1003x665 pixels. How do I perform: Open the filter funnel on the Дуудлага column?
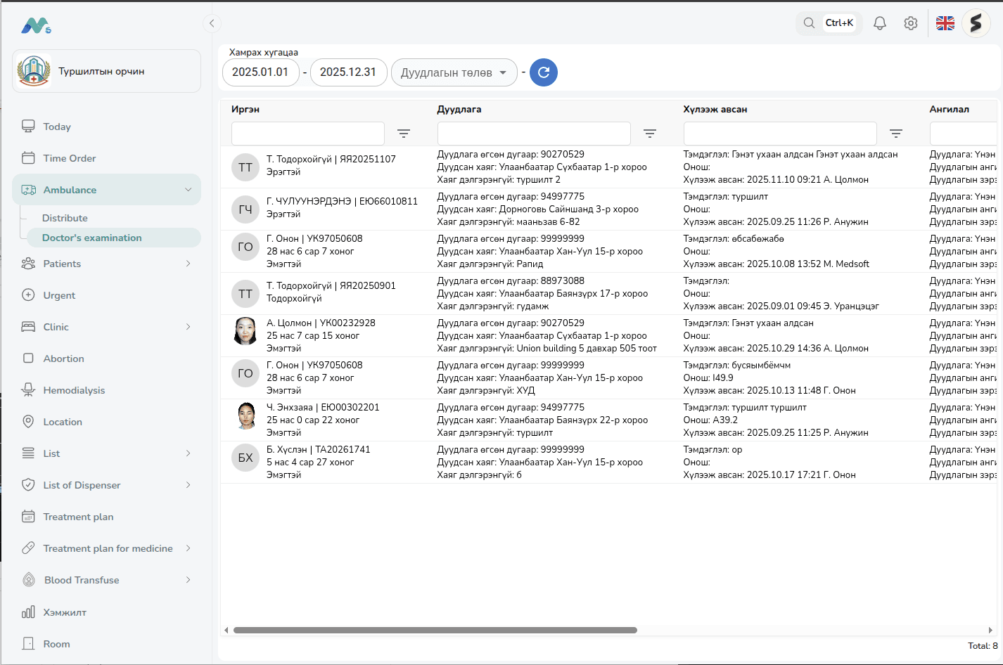tap(649, 133)
